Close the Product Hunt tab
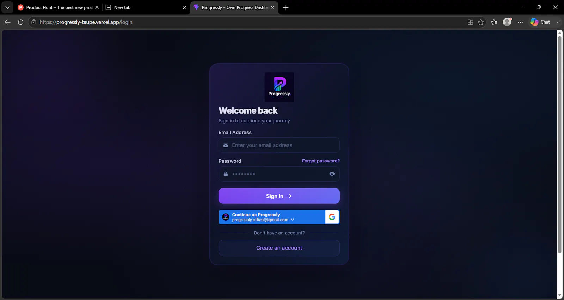Viewport: 564px width, 300px height. point(97,7)
